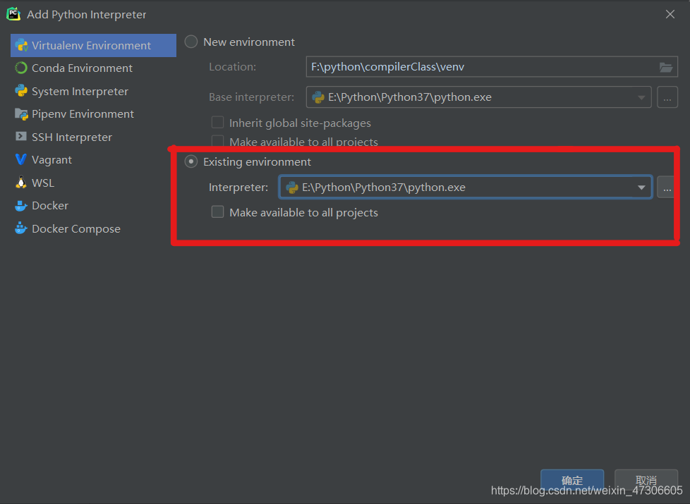Viewport: 690px width, 504px height.
Task: Select the System Interpreter option
Action: coord(80,91)
